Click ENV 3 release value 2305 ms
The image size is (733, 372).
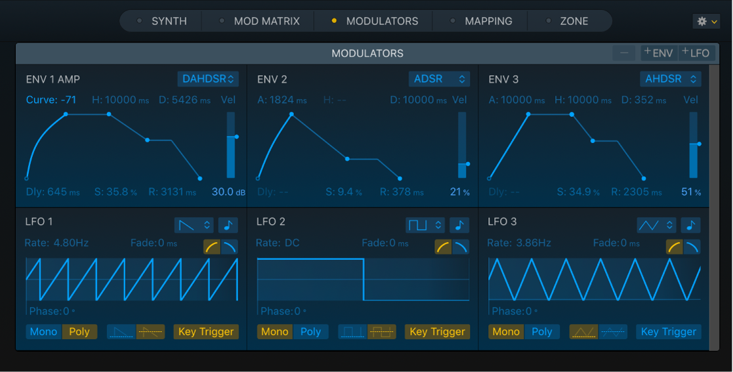pyautogui.click(x=637, y=192)
